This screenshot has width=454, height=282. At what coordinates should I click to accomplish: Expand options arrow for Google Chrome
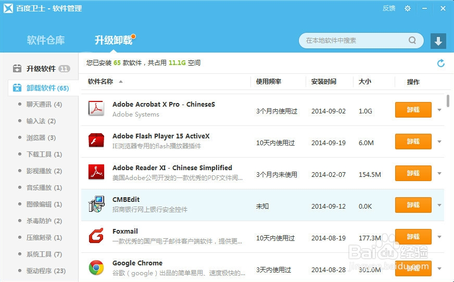(439, 268)
